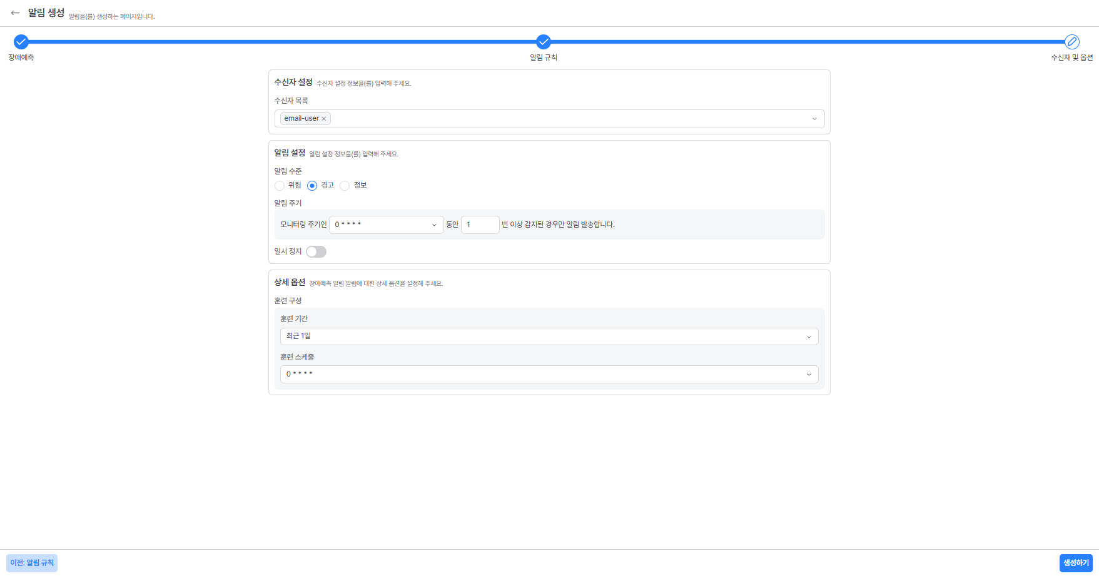Click the 수신자 및 옵션 step label
Image resolution: width=1099 pixels, height=576 pixels.
click(x=1072, y=58)
